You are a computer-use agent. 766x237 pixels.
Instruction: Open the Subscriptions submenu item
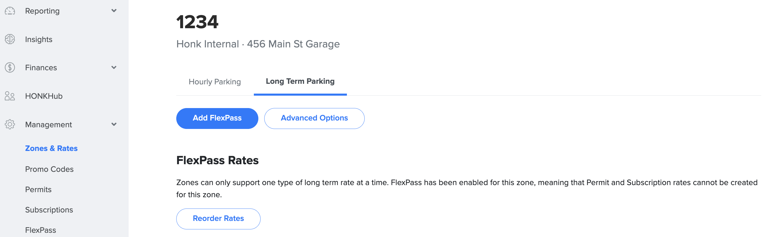49,210
